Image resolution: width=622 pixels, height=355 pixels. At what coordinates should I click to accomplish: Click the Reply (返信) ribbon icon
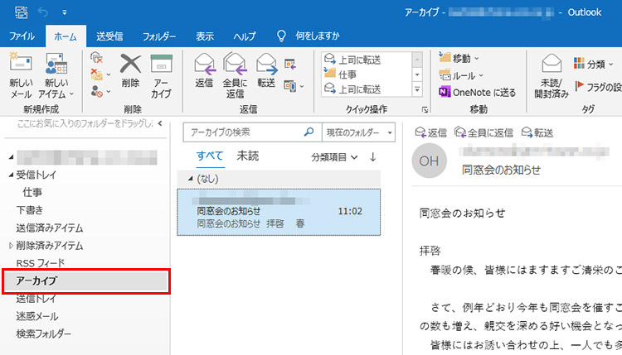(x=203, y=65)
